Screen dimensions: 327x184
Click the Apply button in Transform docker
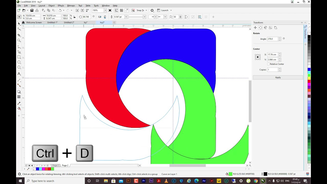[278, 77]
